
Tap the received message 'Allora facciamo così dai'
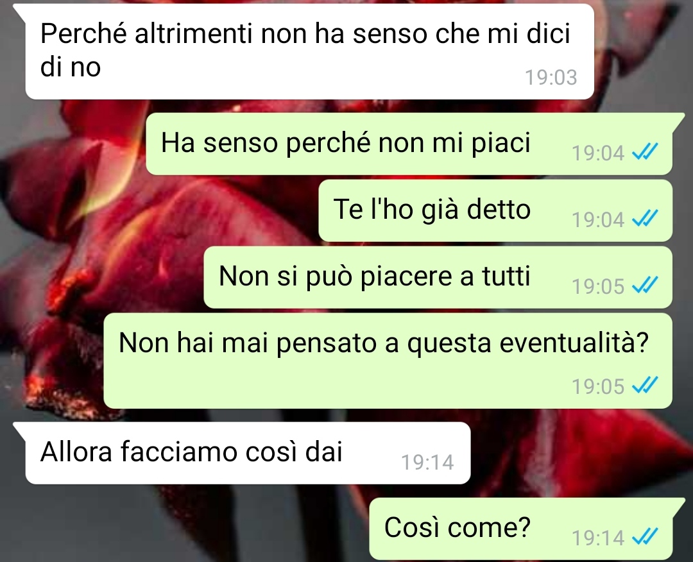click(x=248, y=453)
